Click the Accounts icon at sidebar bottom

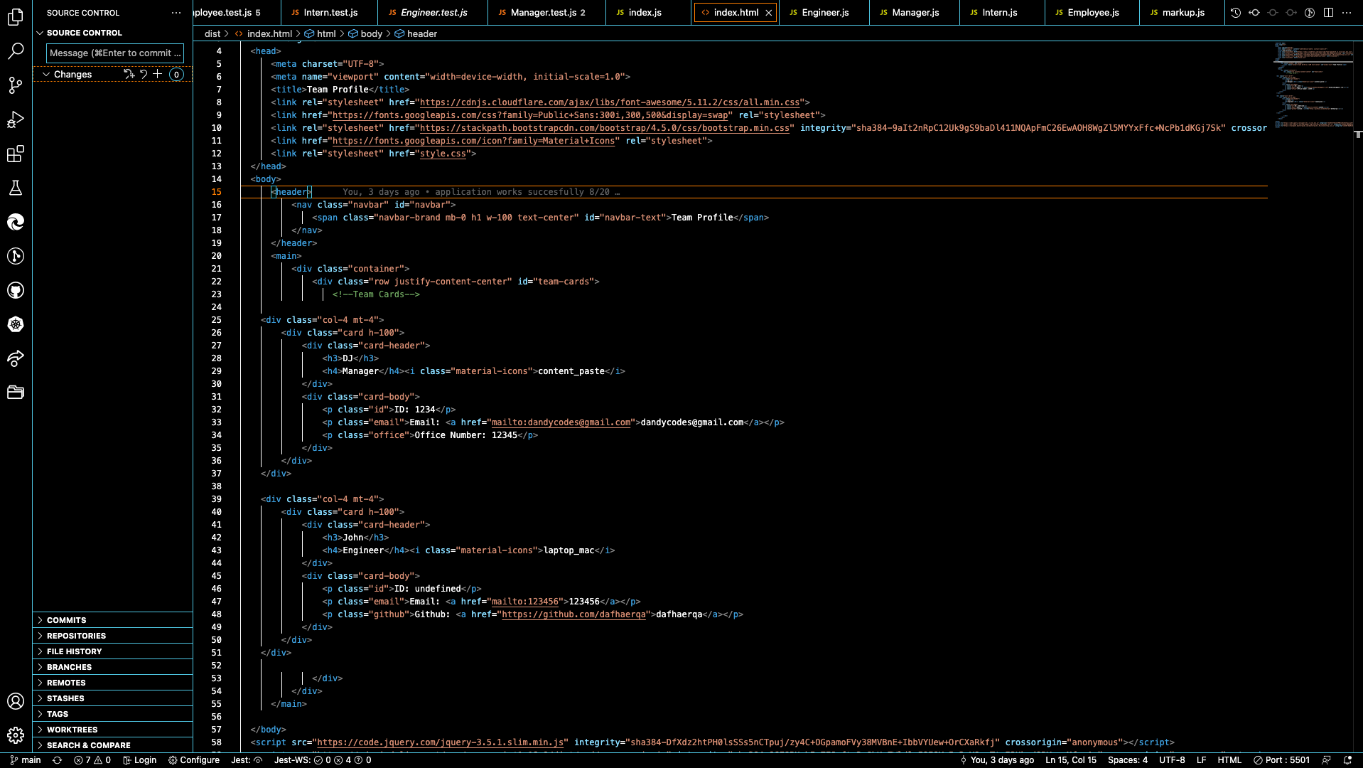point(16,701)
